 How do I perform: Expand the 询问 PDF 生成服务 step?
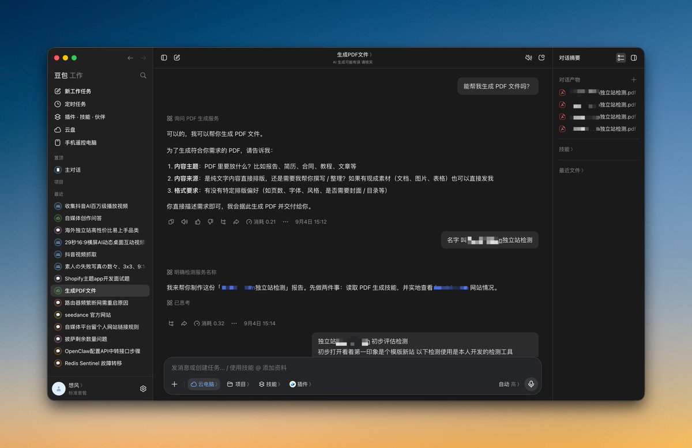193,118
